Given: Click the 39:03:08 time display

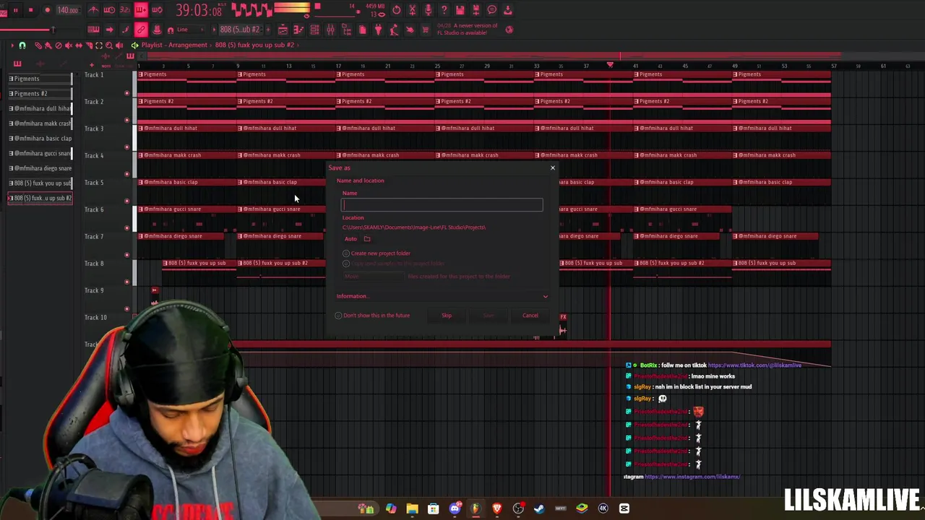Looking at the screenshot, I should pyautogui.click(x=199, y=10).
